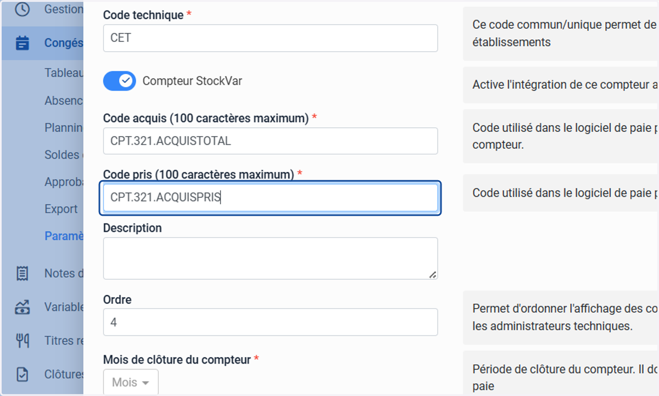Go to the Tableau submenu item
659x396 pixels.
point(64,73)
